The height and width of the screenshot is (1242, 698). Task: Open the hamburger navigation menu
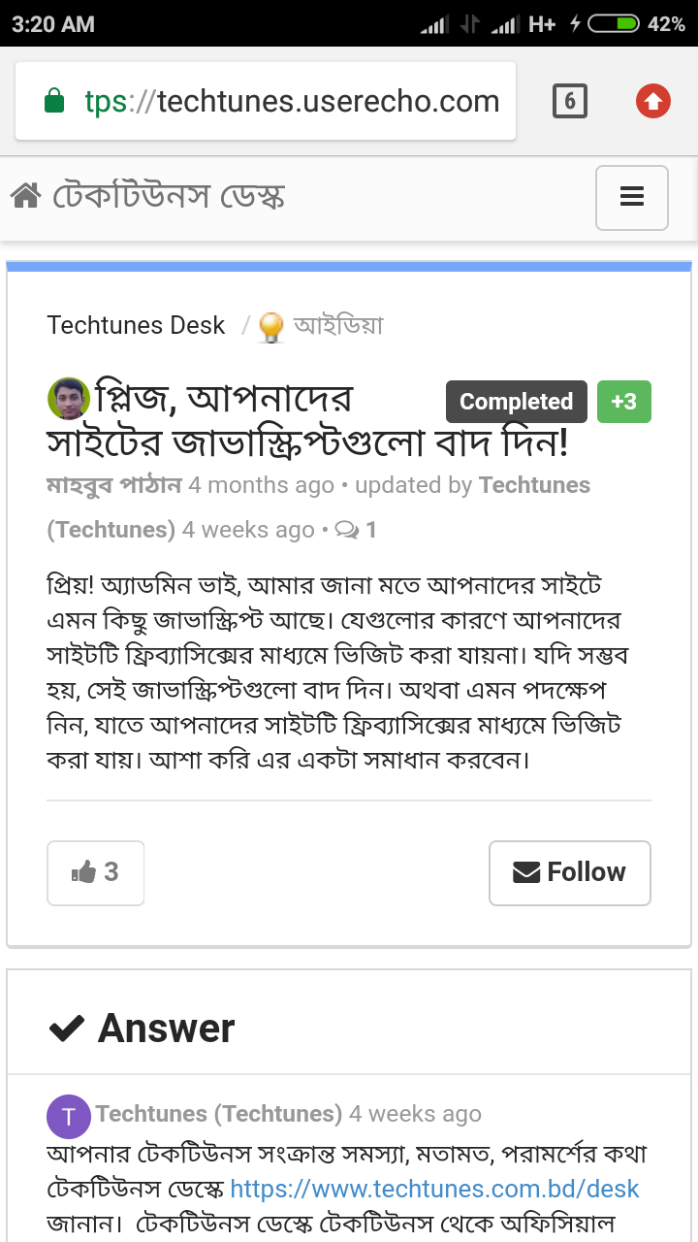point(632,198)
